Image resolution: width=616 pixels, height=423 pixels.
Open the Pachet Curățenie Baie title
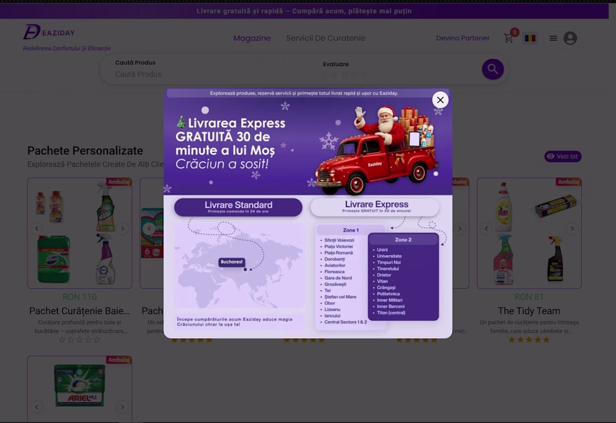point(80,311)
